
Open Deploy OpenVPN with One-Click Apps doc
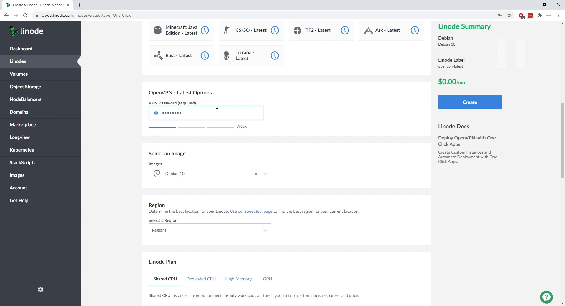[468, 141]
